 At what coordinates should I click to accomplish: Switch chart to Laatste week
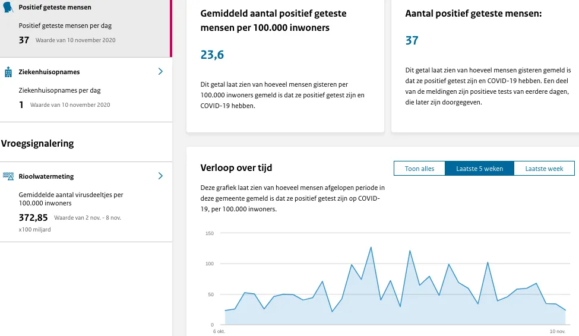pos(544,169)
